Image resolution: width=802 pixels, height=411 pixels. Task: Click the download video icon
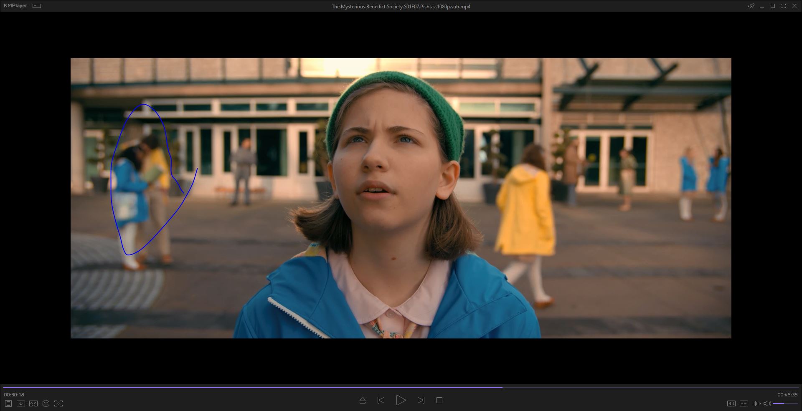20,403
